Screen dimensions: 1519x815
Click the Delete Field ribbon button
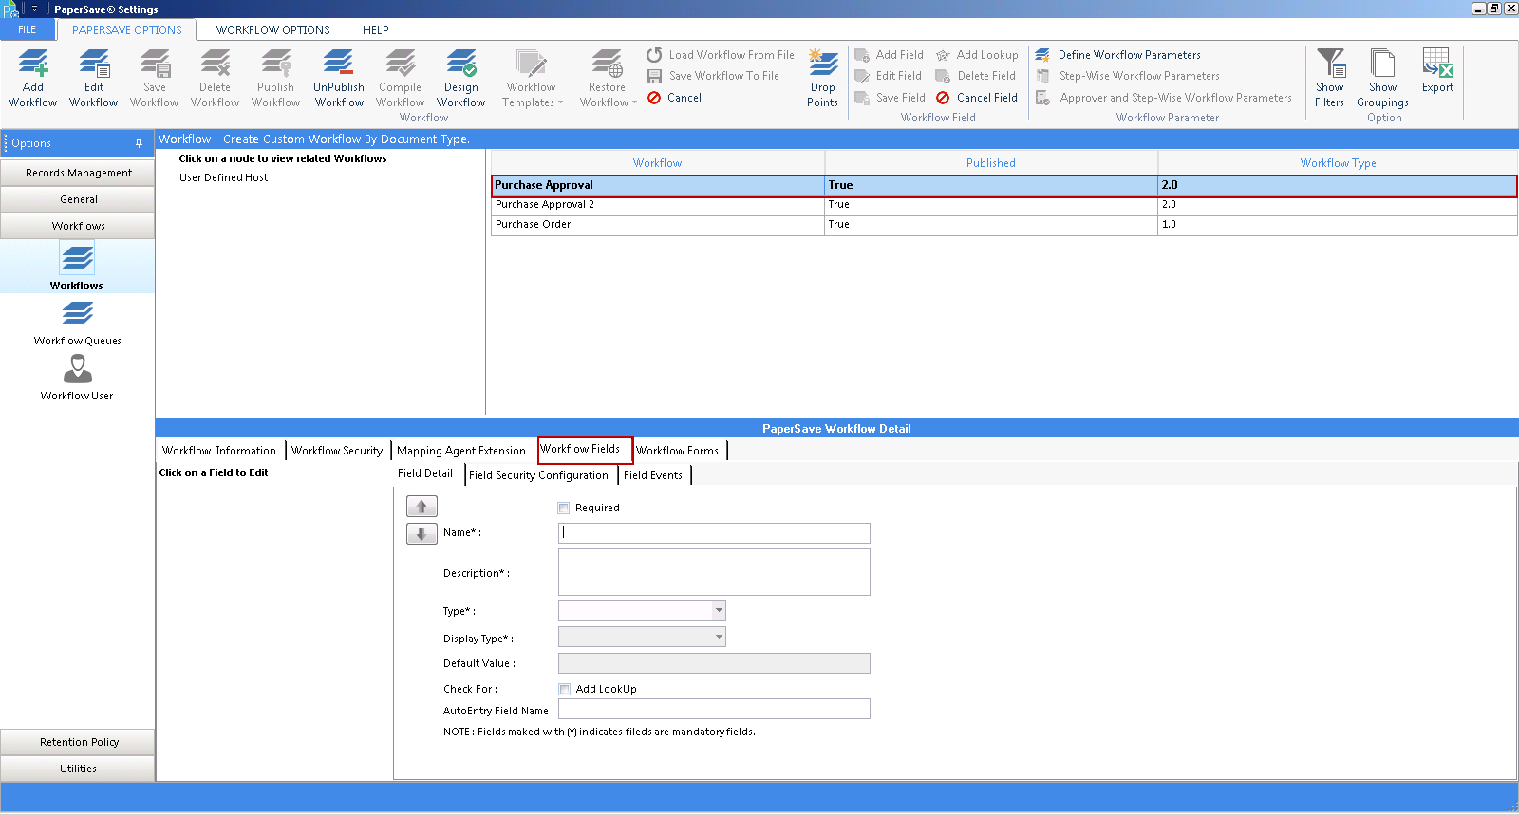click(x=975, y=76)
